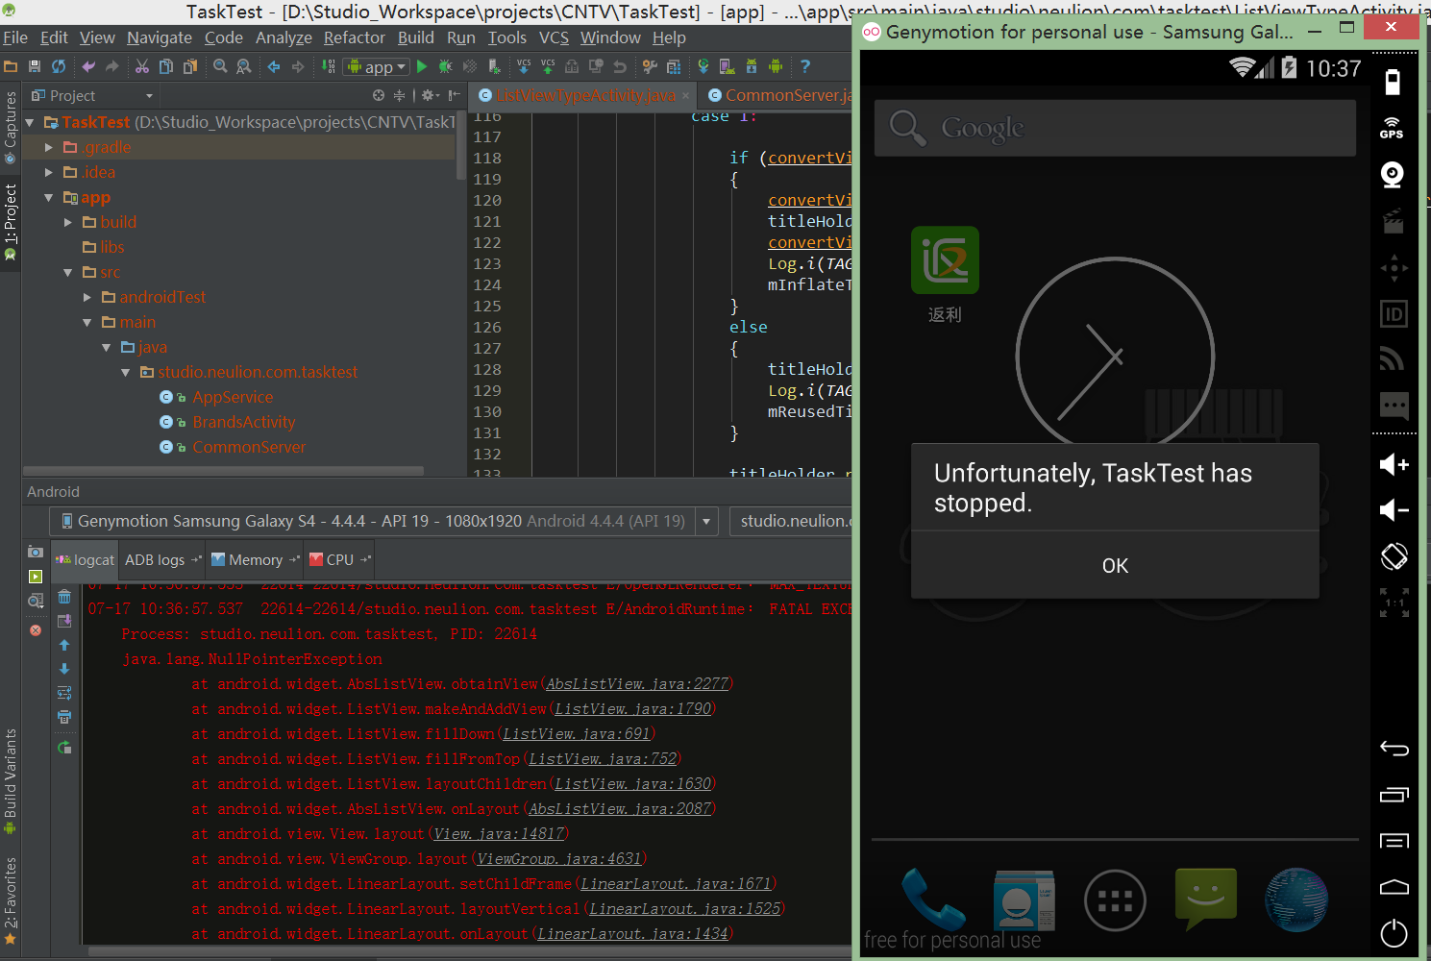Click Genymotion home button
1431x961 pixels.
1394,887
